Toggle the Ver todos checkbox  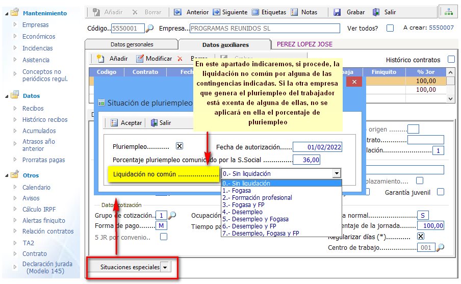click(390, 29)
